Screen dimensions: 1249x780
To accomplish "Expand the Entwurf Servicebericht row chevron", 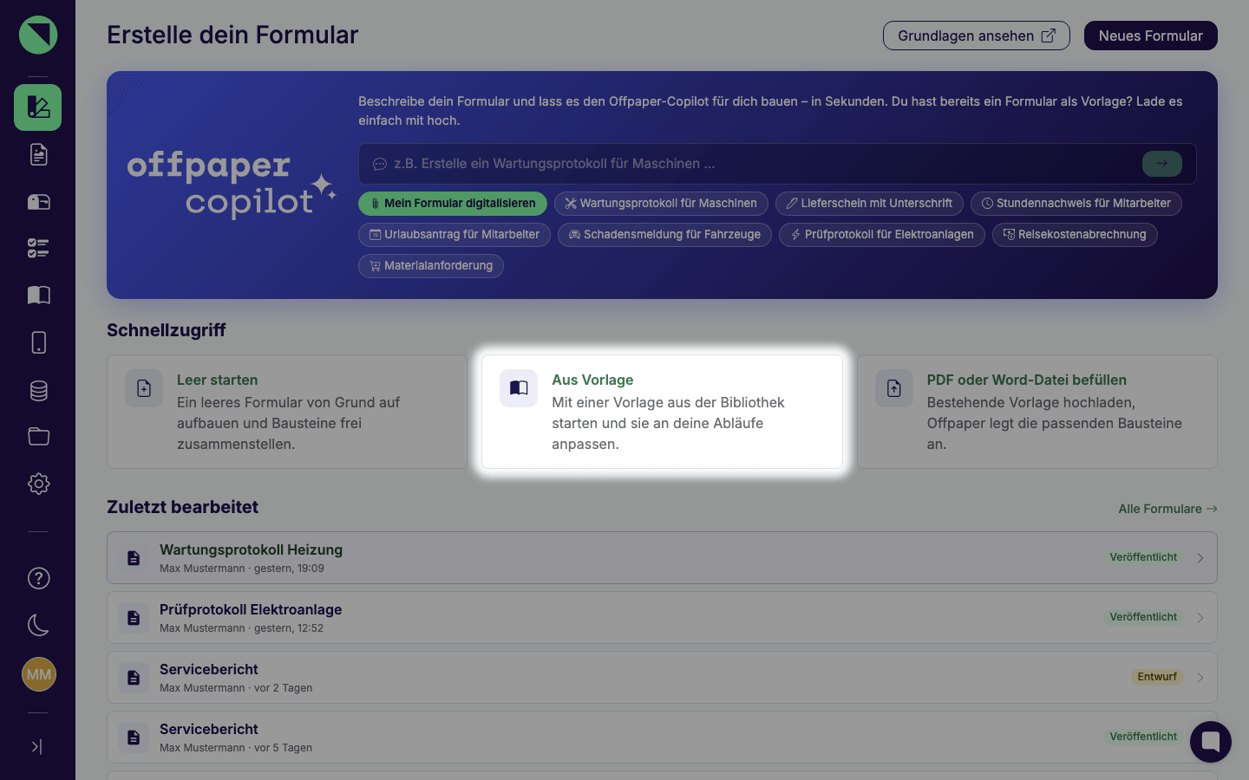I will point(1200,678).
